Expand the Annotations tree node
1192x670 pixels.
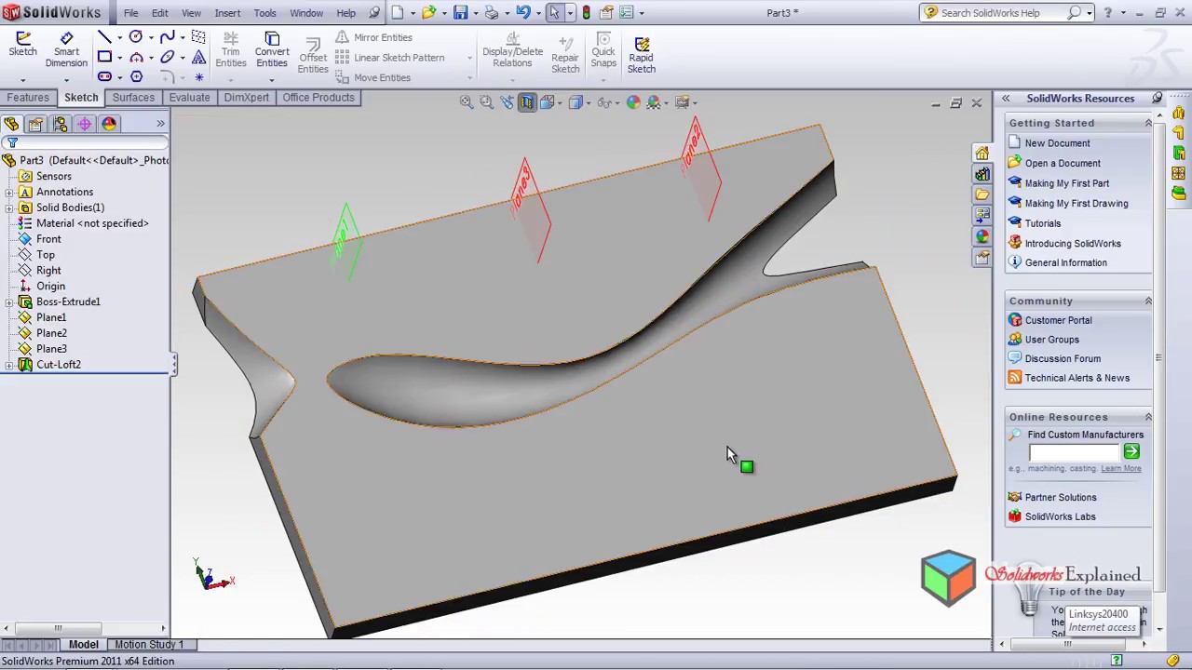point(9,193)
